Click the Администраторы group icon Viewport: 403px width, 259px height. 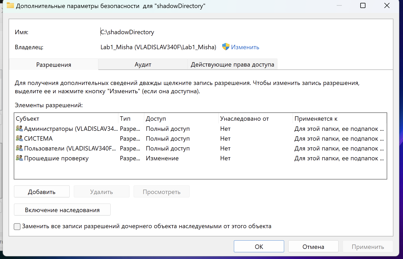(19, 128)
